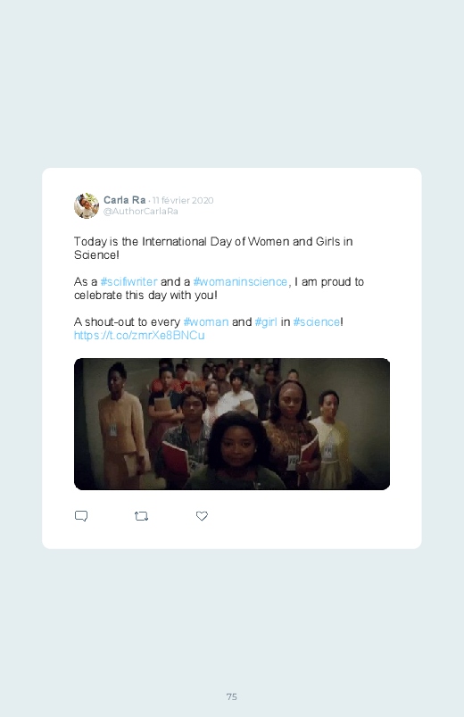Open the #womaninscience hashtag
The image size is (464, 717).
[x=240, y=281]
